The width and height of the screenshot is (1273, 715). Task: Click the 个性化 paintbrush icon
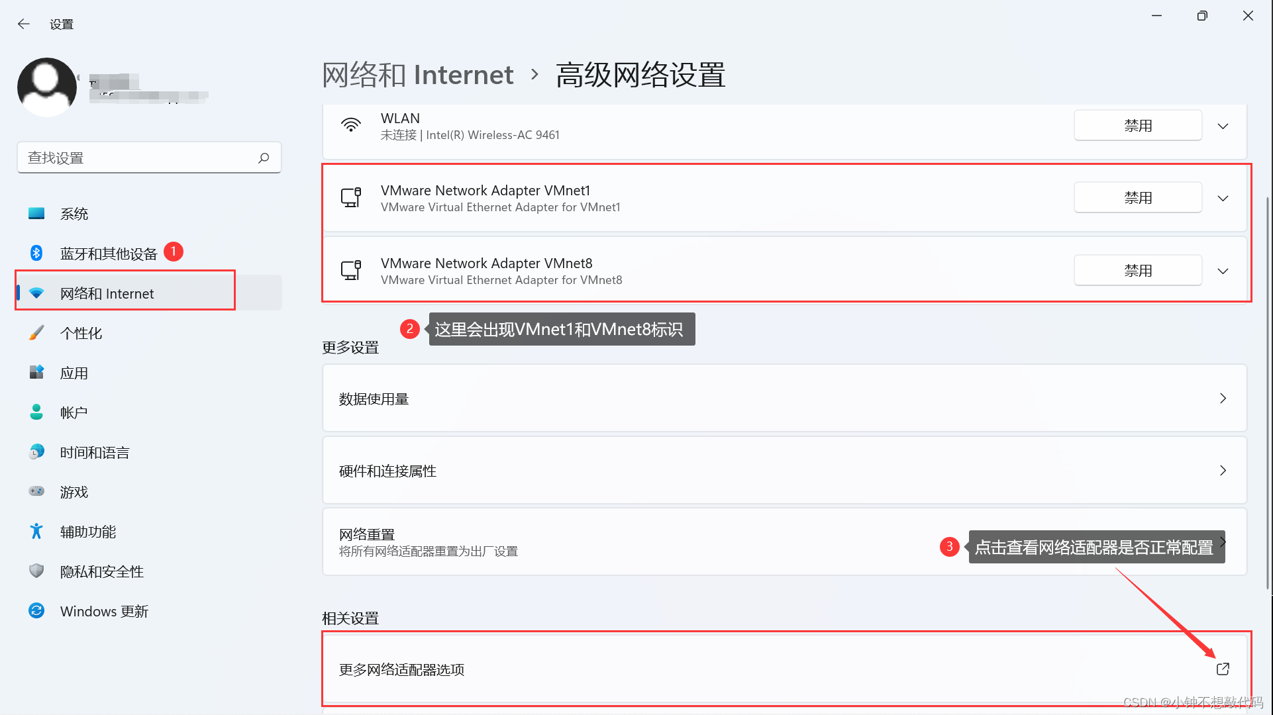pyautogui.click(x=36, y=332)
